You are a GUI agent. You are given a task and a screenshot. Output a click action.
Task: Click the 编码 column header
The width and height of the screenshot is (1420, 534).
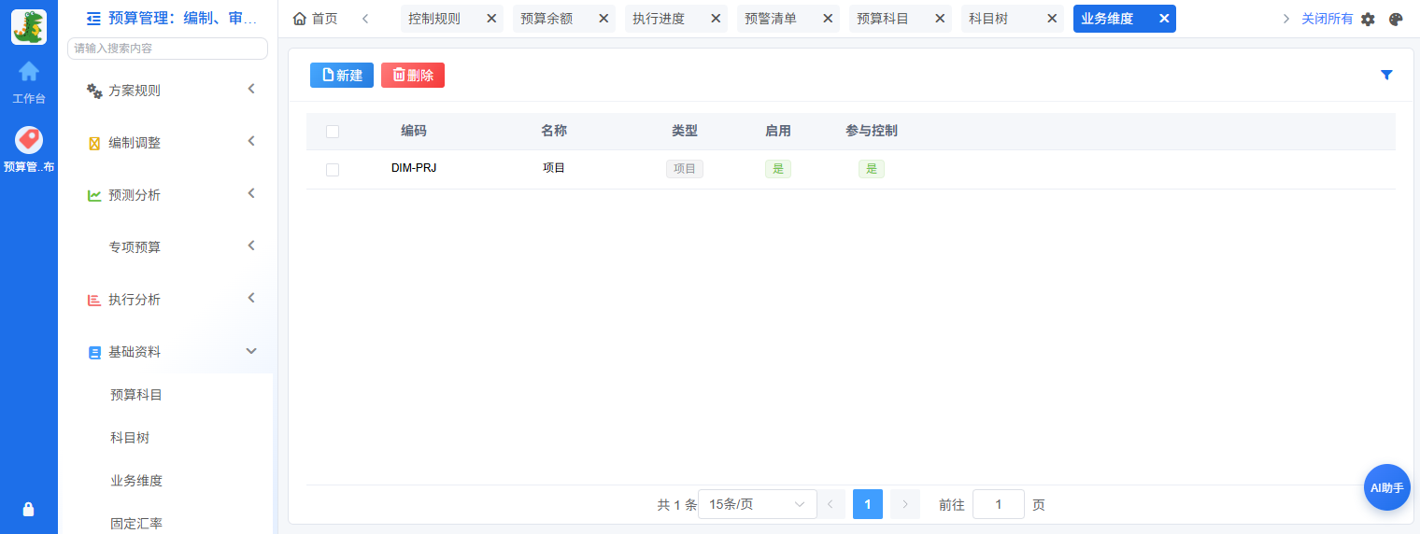414,131
